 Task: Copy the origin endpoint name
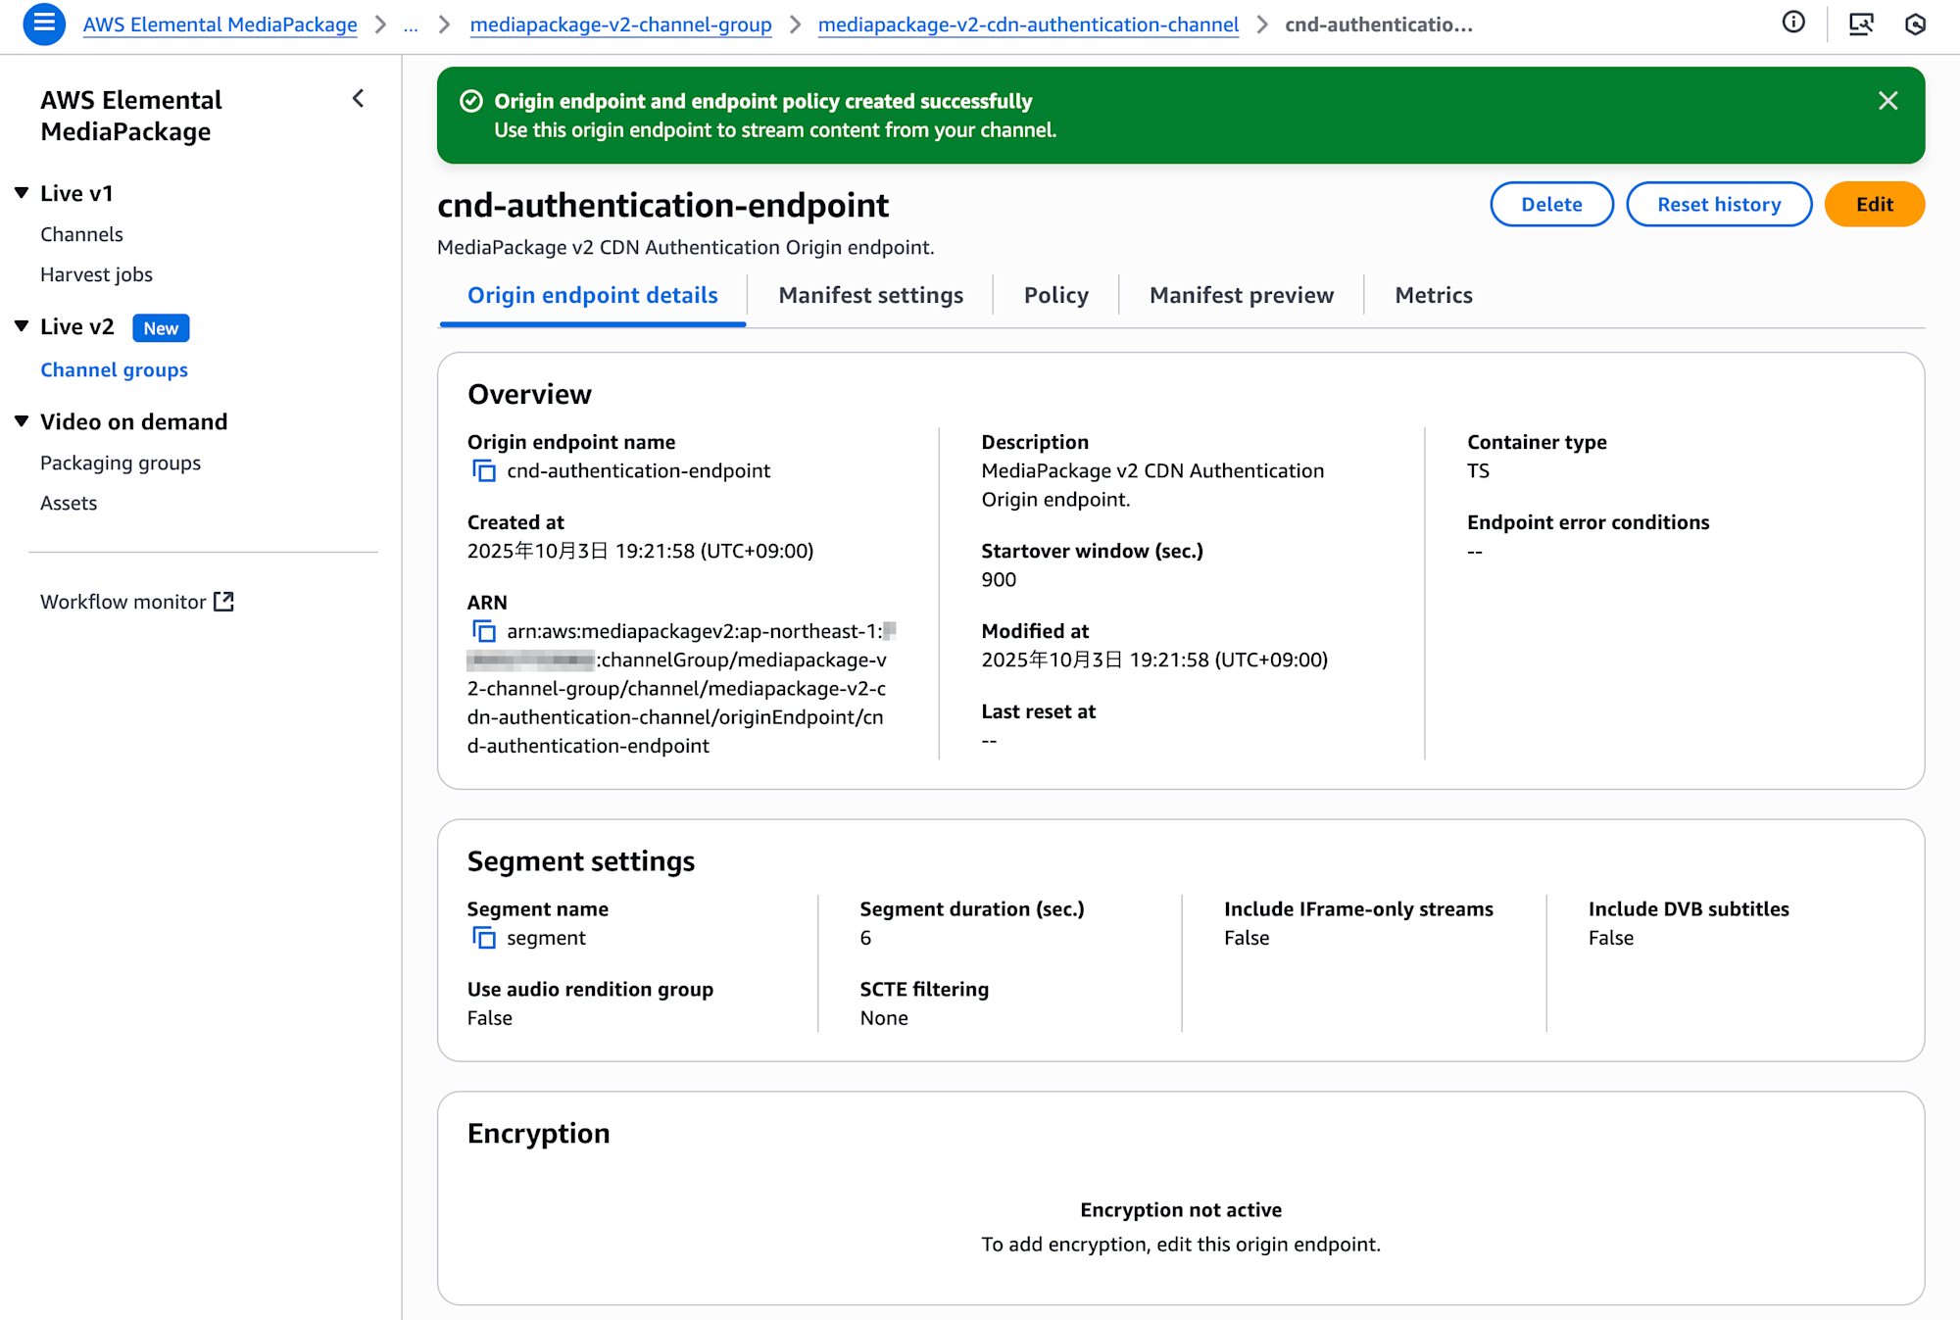click(x=484, y=470)
